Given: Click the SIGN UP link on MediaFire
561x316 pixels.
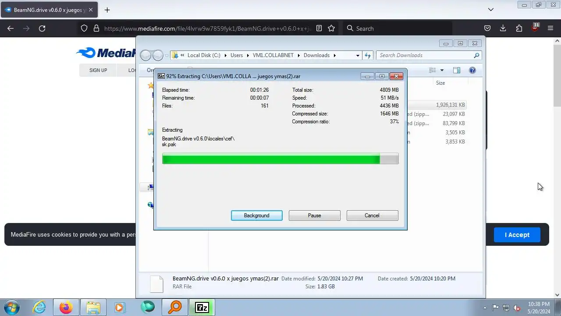Looking at the screenshot, I should click(x=98, y=70).
